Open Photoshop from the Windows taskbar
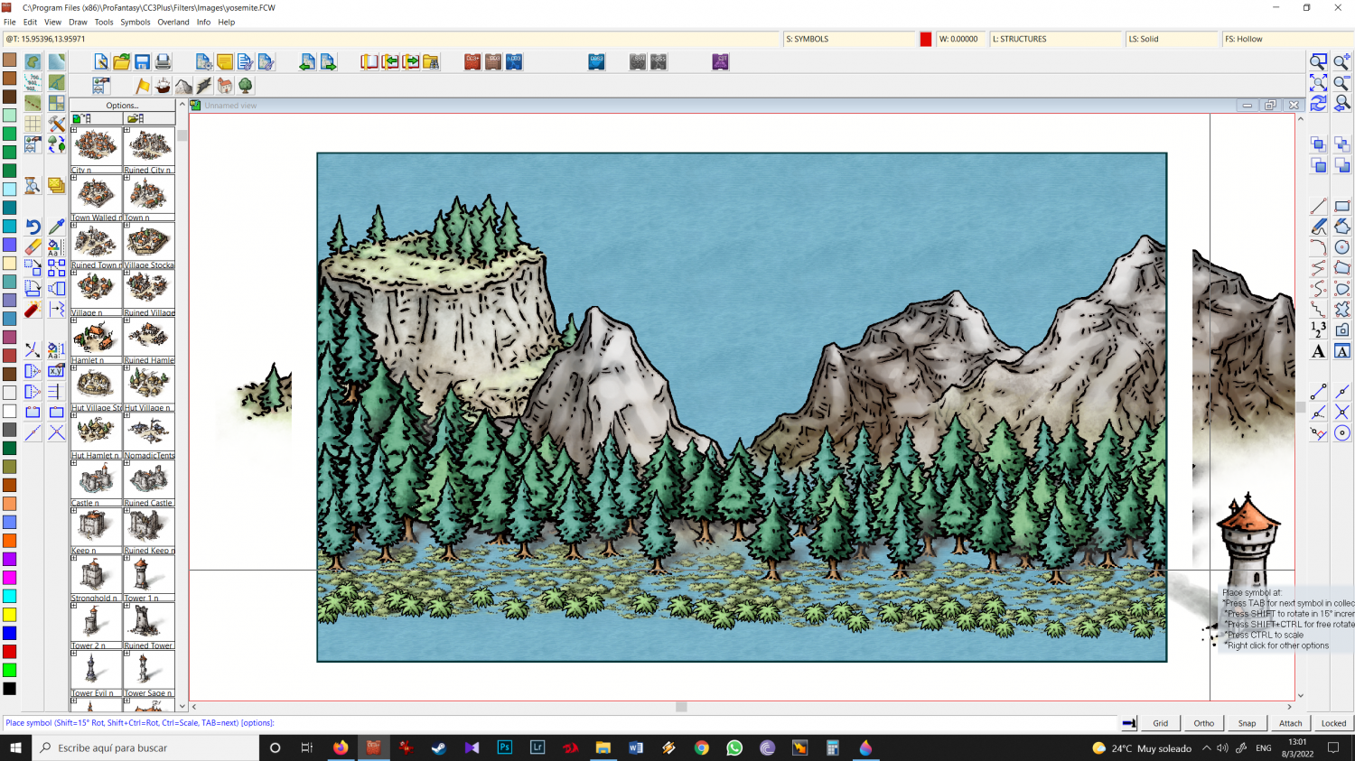The image size is (1355, 761). click(x=505, y=747)
